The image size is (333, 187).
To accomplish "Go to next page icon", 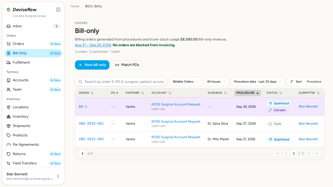I will point(309,153).
